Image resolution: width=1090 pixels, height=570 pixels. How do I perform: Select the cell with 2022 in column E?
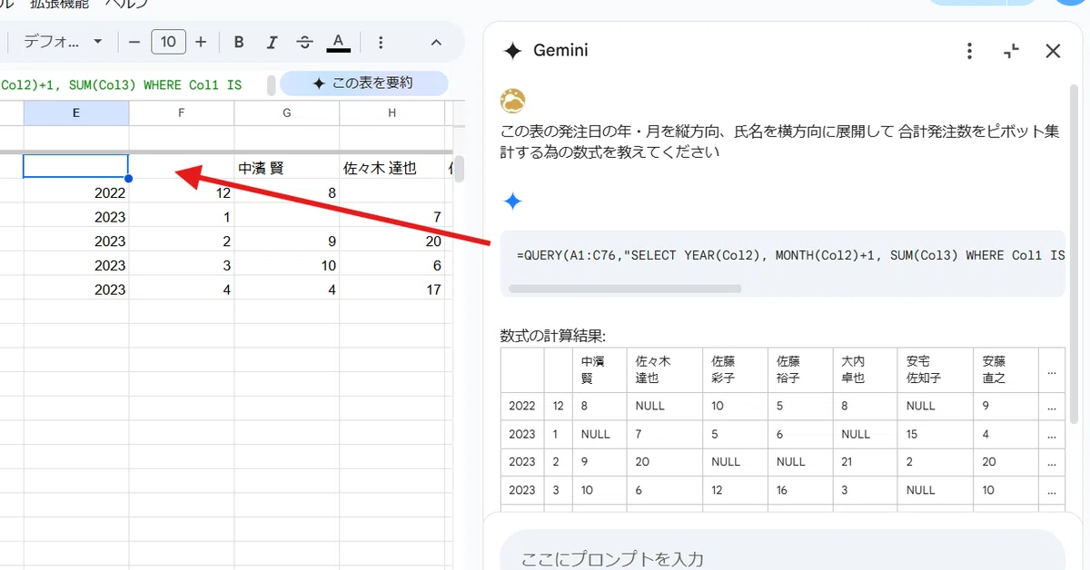click(x=76, y=192)
